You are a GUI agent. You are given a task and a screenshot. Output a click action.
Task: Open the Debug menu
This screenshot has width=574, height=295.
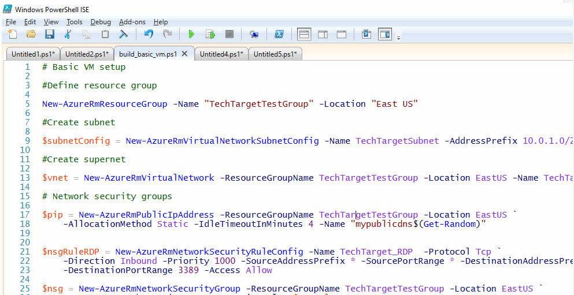pos(101,22)
